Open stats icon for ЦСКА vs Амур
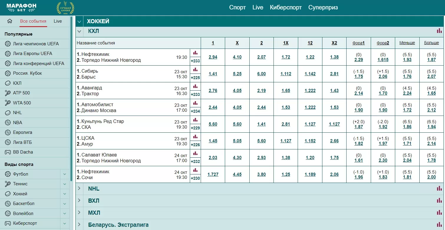The height and width of the screenshot is (230, 445). tap(195, 137)
